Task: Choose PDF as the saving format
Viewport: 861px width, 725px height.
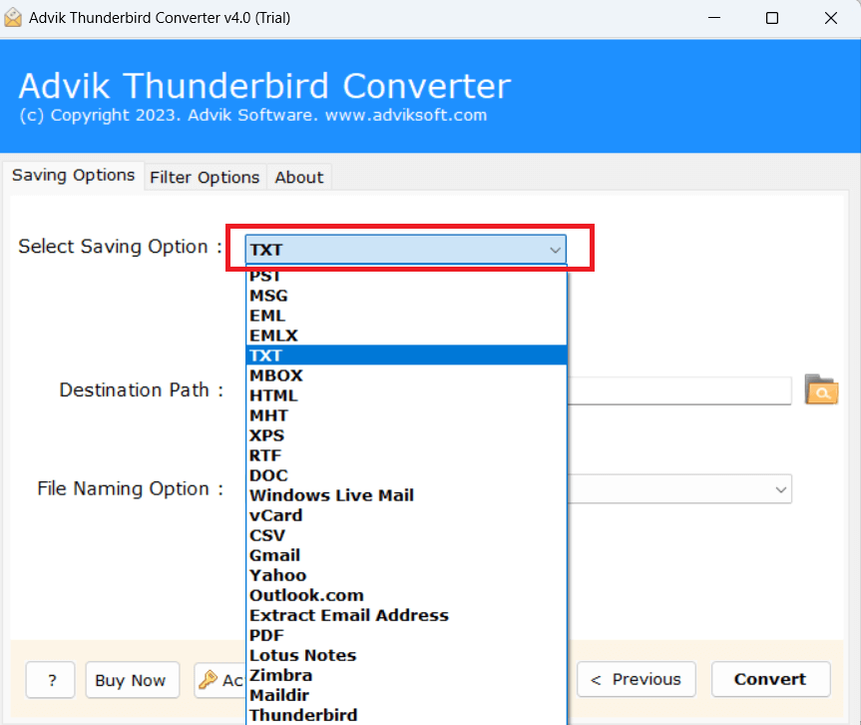Action: [406, 635]
